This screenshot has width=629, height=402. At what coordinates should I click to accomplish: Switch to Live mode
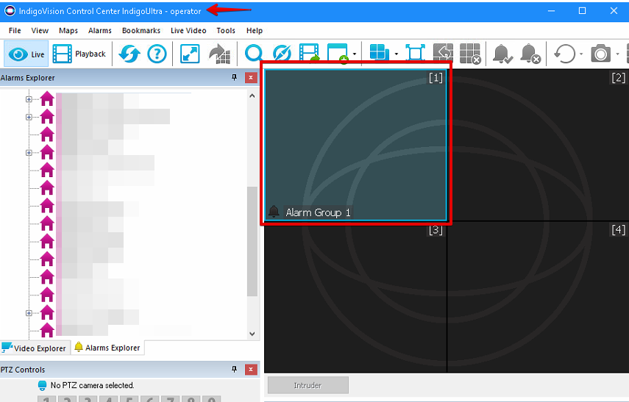tap(26, 54)
